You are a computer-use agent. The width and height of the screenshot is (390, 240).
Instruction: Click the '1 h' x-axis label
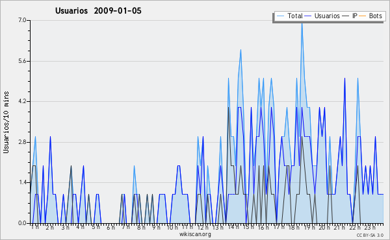[x=35, y=227]
